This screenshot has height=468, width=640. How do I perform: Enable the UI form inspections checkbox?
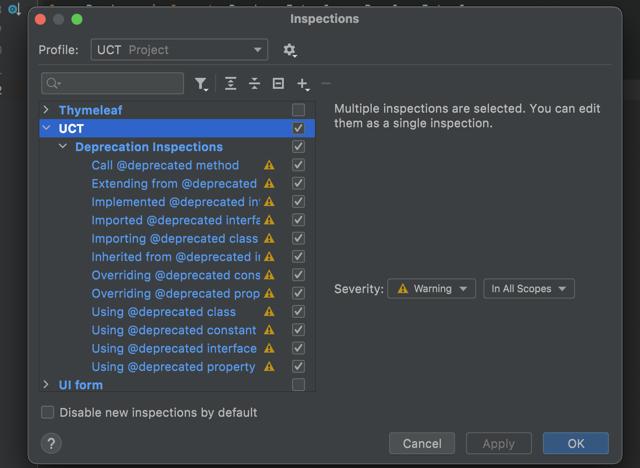point(298,385)
